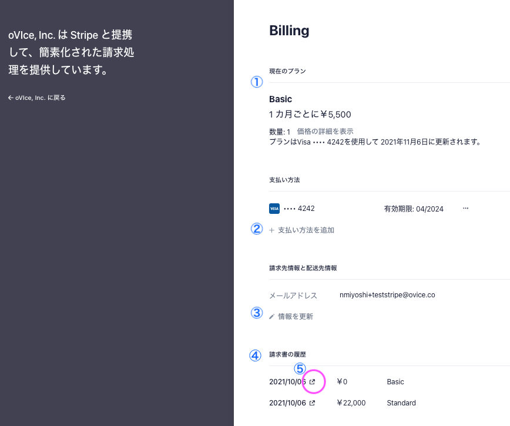Return via oVIce, Inc. に戻る link
510x426 pixels.
tap(37, 98)
